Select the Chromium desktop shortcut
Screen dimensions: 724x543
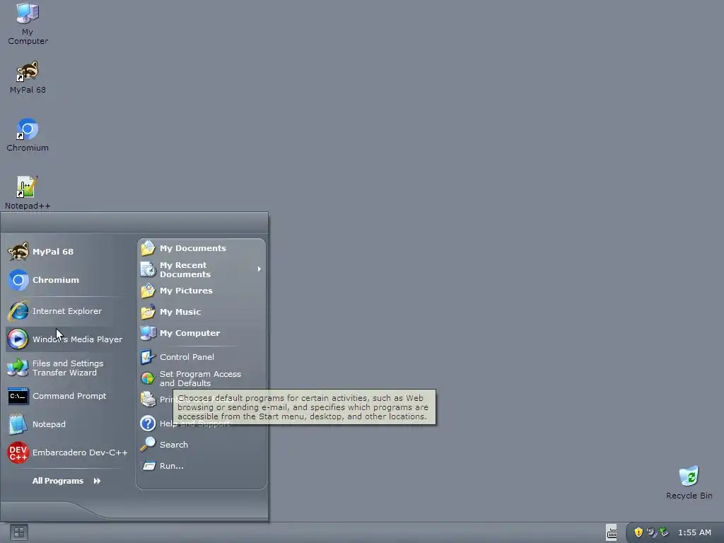pos(28,135)
